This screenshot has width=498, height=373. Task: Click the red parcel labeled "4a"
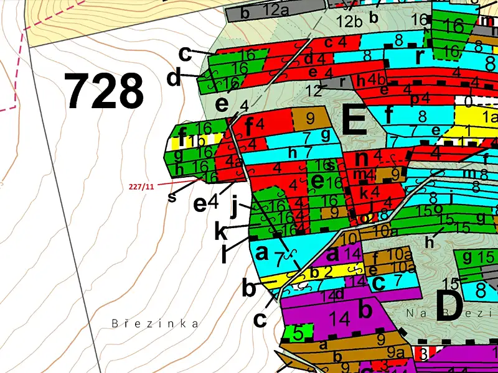231,161
